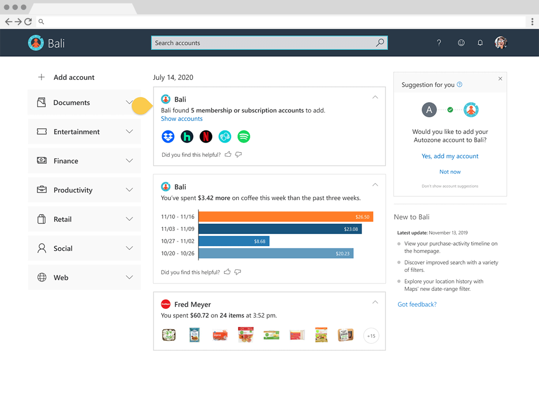Select Retail in sidebar

point(84,219)
